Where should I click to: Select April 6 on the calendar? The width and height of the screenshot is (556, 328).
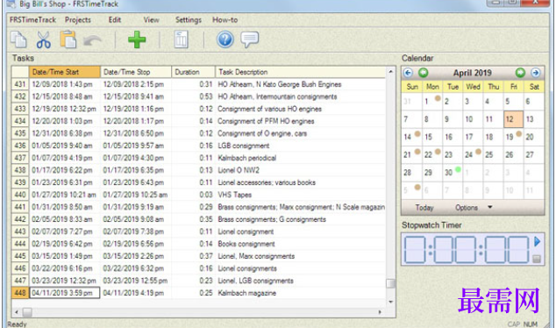533,102
